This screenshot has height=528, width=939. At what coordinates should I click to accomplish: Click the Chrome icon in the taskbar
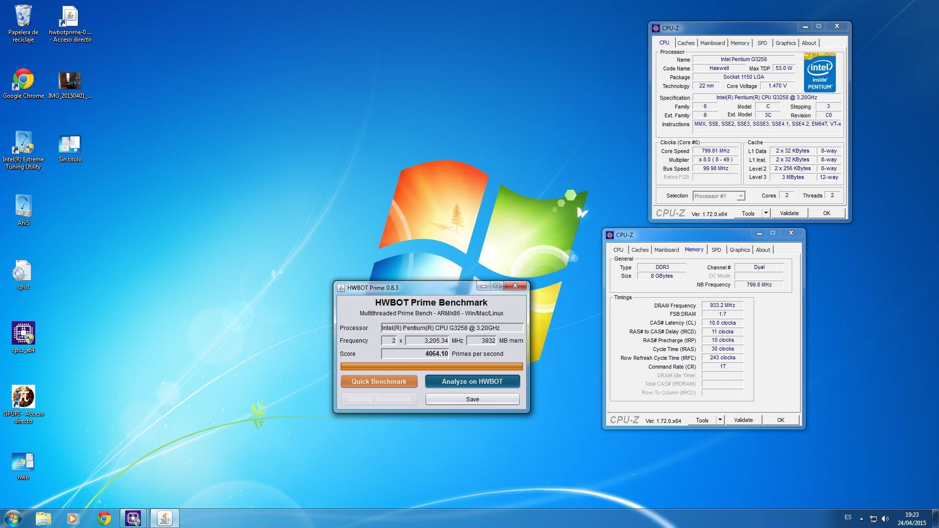point(104,518)
